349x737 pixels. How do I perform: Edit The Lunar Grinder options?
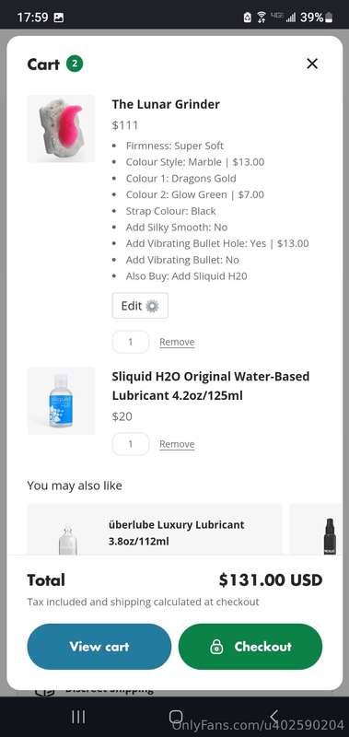[x=140, y=306]
